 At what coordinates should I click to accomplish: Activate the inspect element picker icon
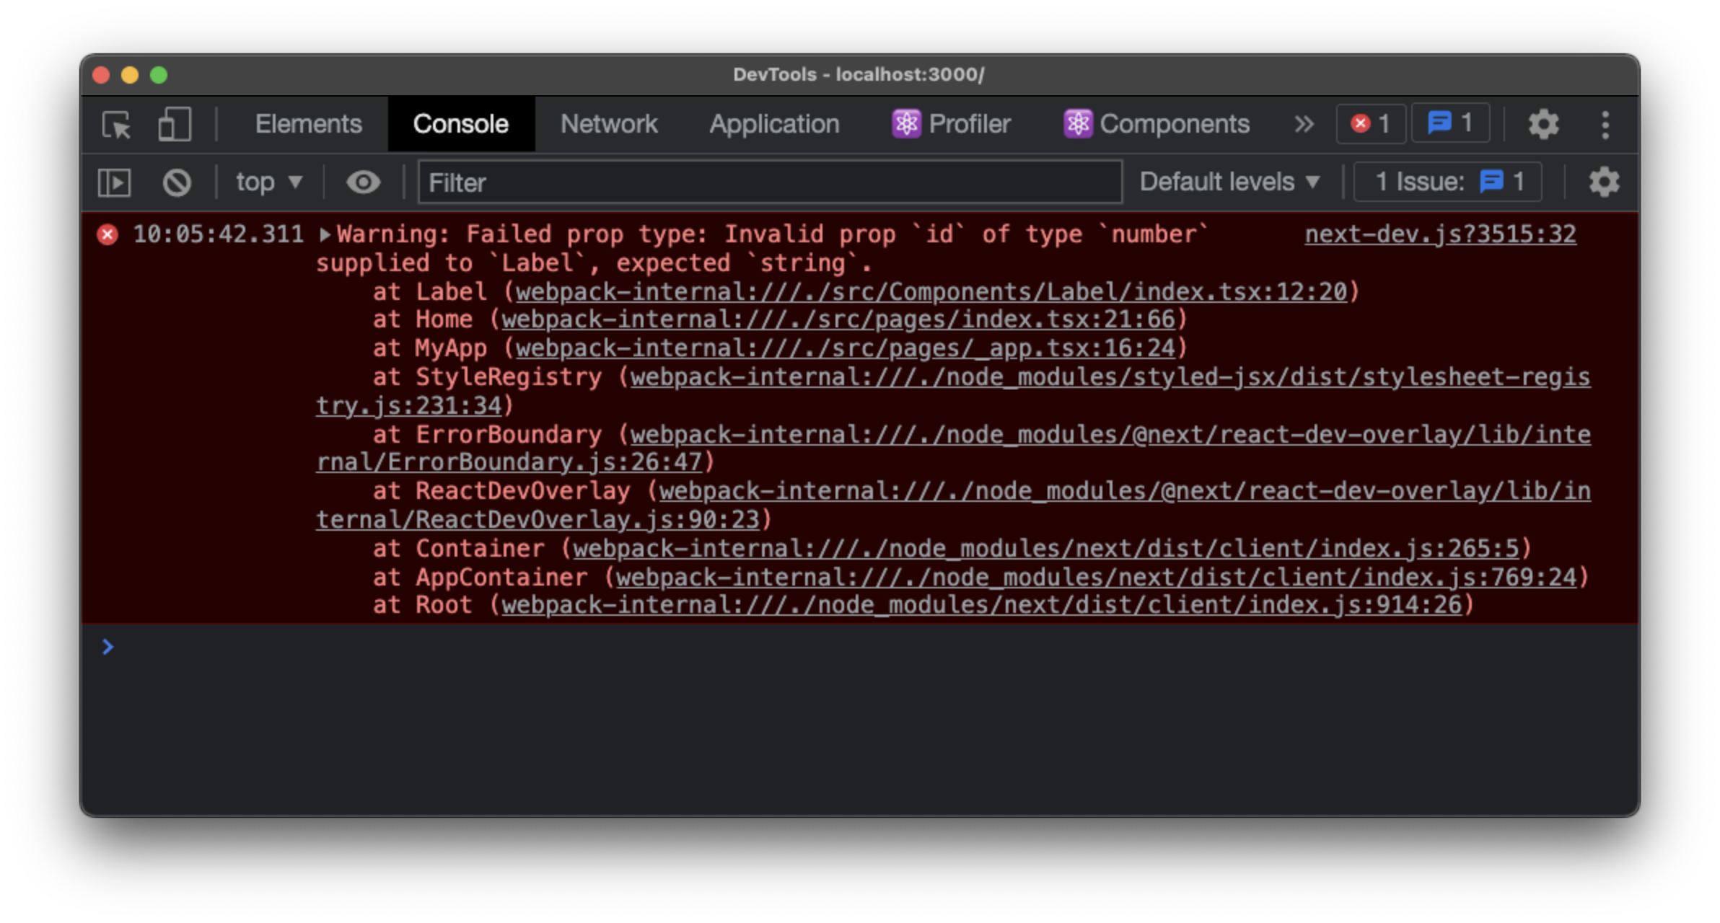pos(116,125)
